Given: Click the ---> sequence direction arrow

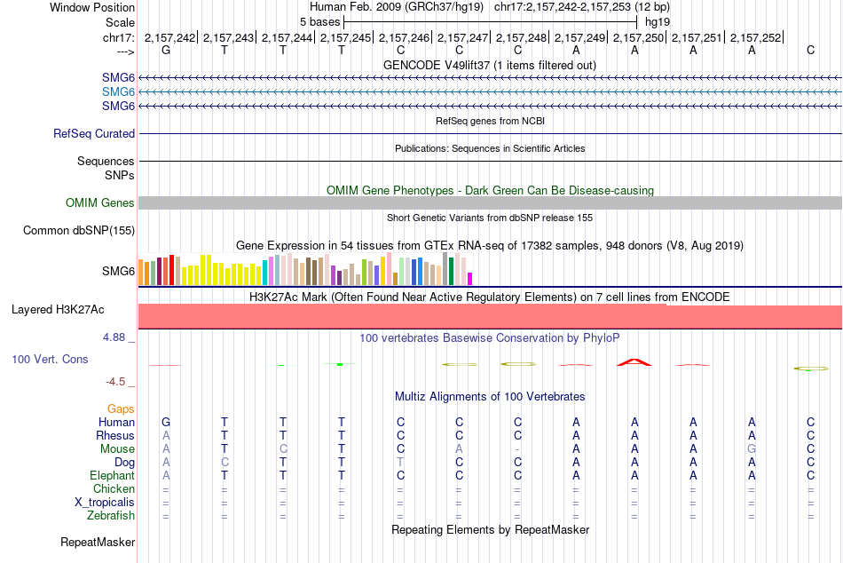Looking at the screenshot, I should click(126, 52).
